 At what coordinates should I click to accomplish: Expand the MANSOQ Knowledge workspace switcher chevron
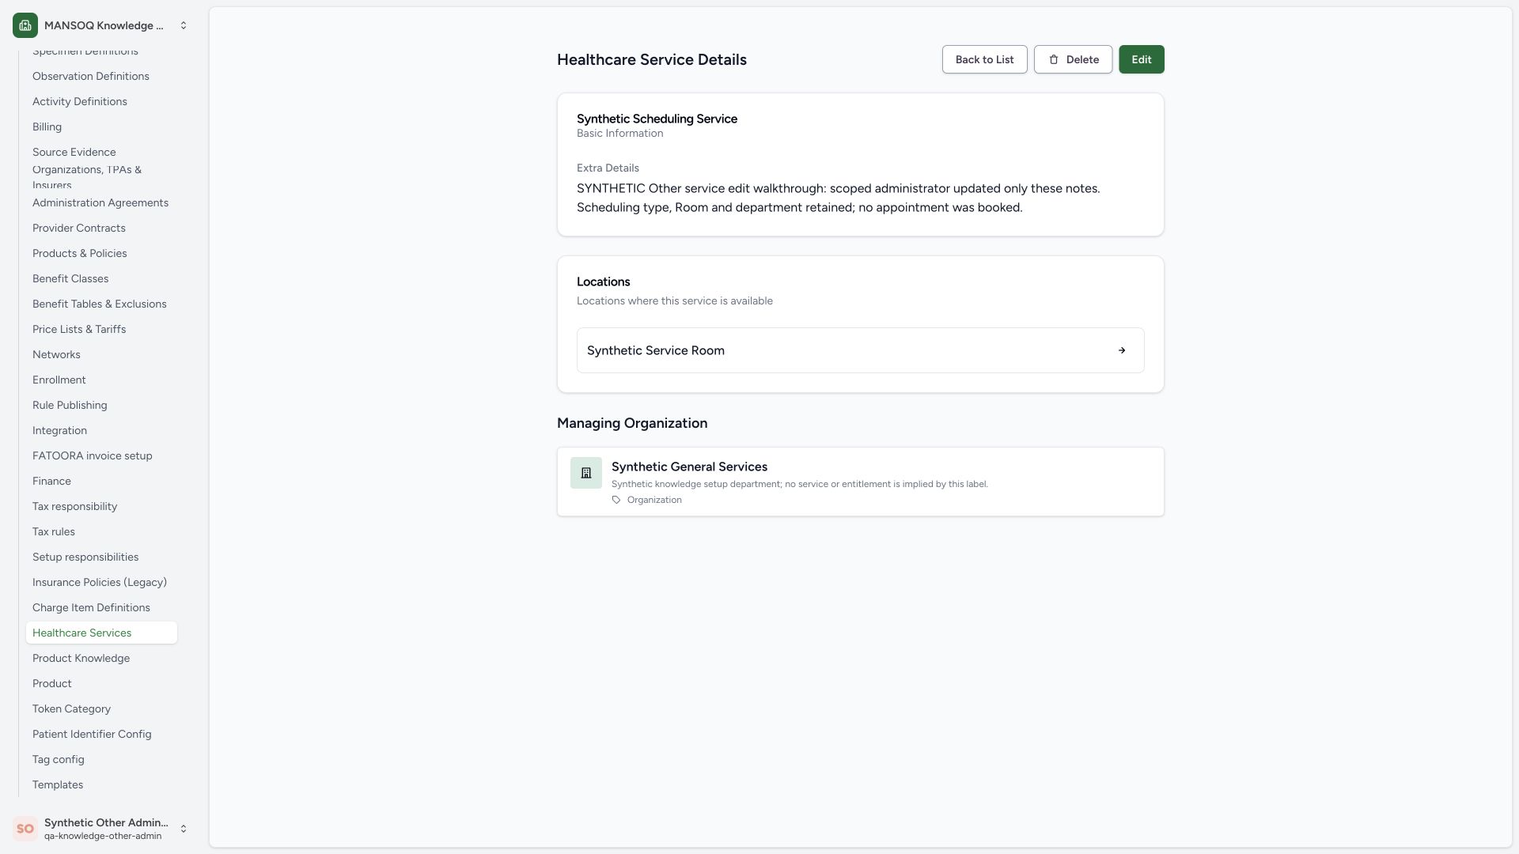[x=184, y=25]
